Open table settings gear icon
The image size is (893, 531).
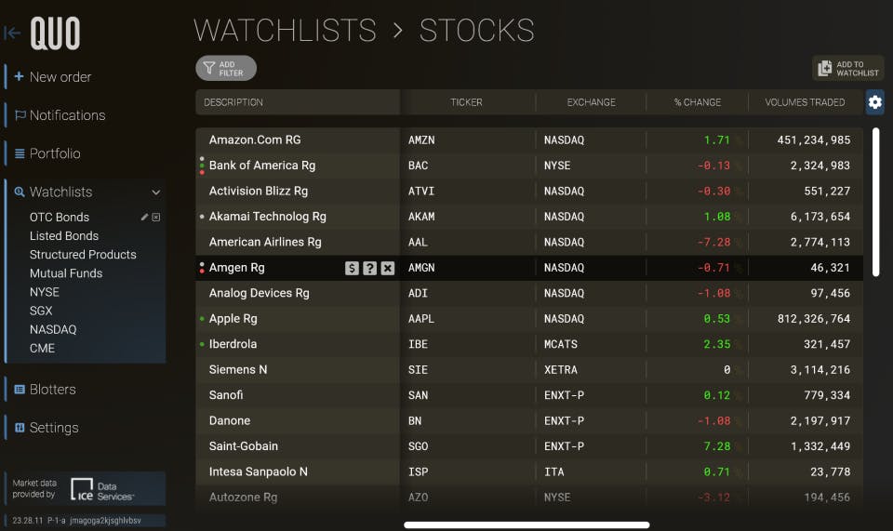874,102
